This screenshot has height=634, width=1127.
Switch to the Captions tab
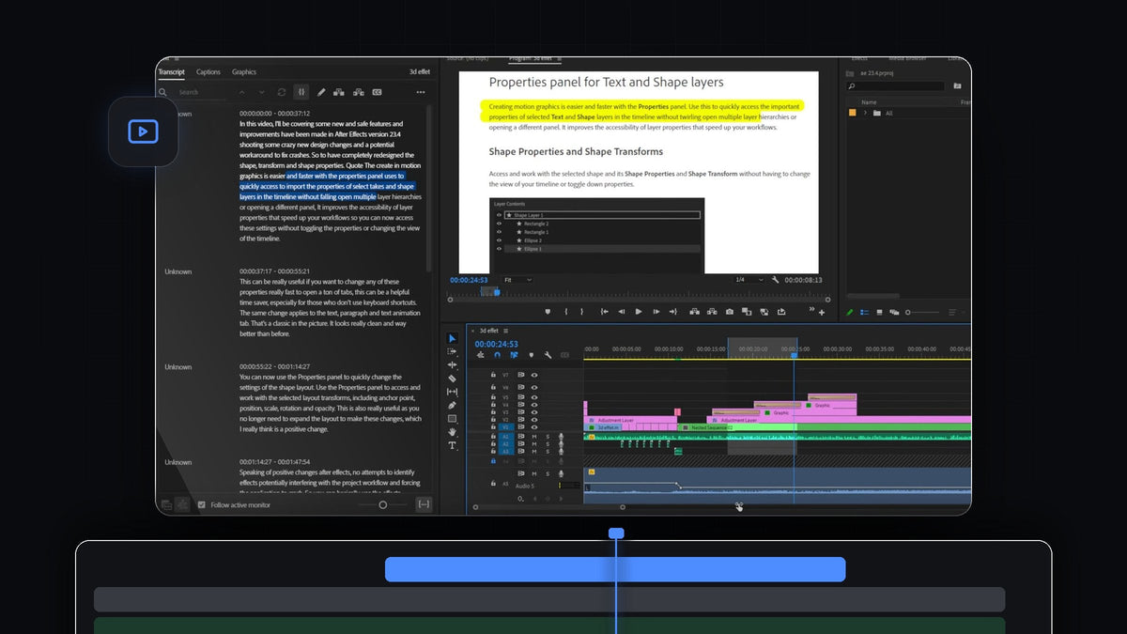208,72
